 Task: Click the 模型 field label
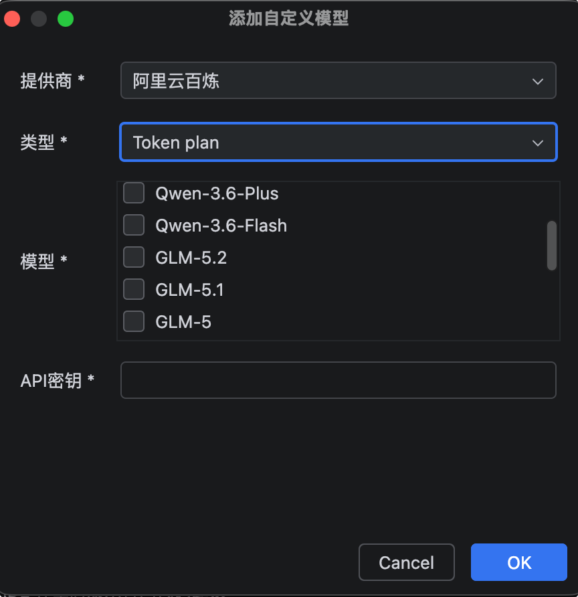pos(37,262)
